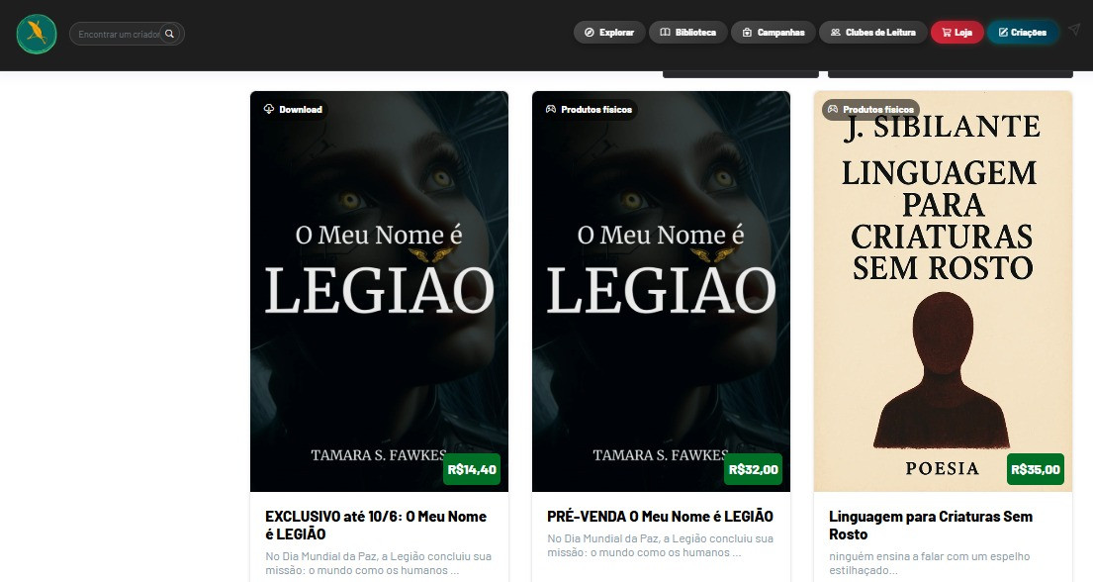The width and height of the screenshot is (1093, 582).
Task: Click the R$35,00 price tag
Action: [x=1036, y=469]
